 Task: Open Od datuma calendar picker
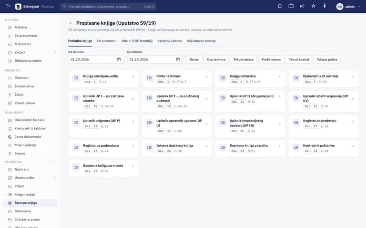coord(119,59)
